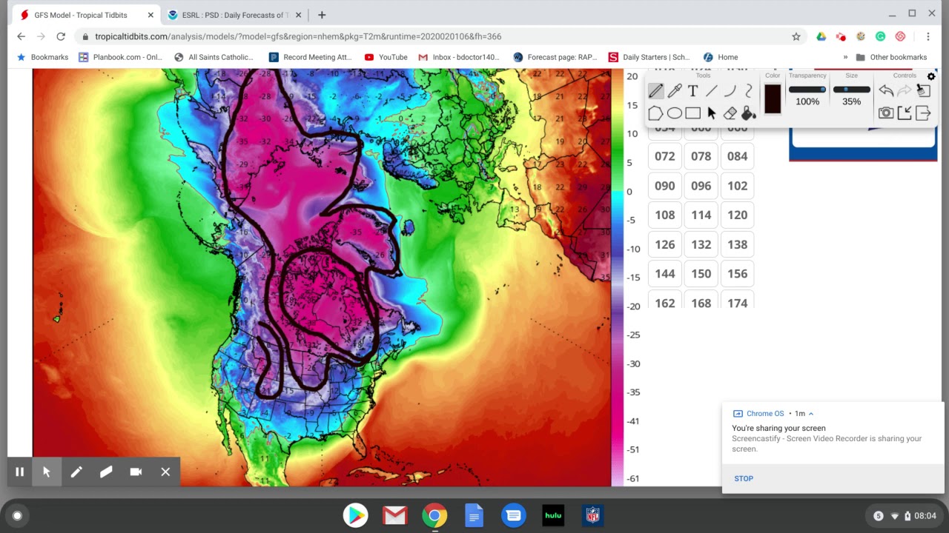Viewport: 949px width, 533px height.
Task: Select the Screencastify eraser tool
Action: (x=106, y=472)
